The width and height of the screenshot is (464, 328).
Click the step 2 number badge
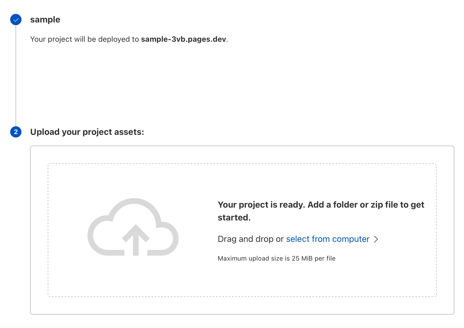click(16, 132)
